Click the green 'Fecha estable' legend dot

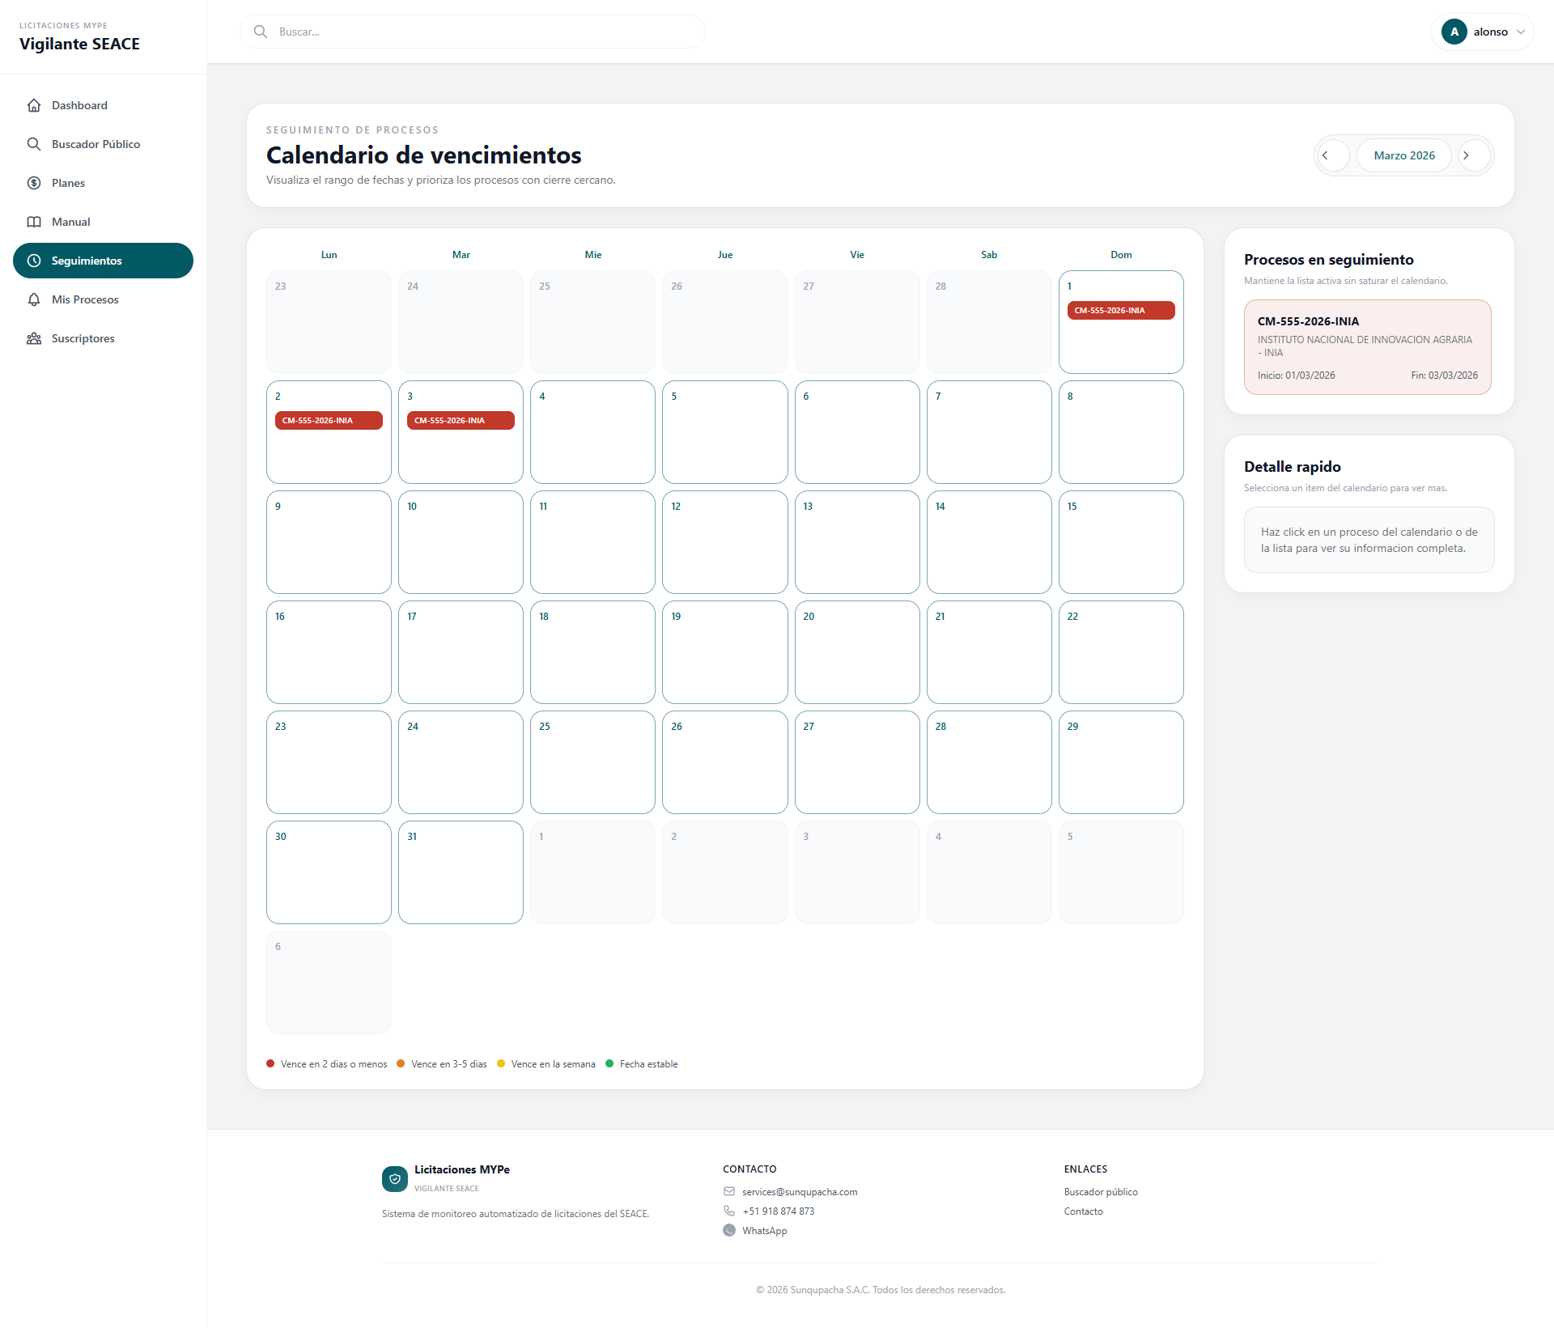pos(610,1063)
